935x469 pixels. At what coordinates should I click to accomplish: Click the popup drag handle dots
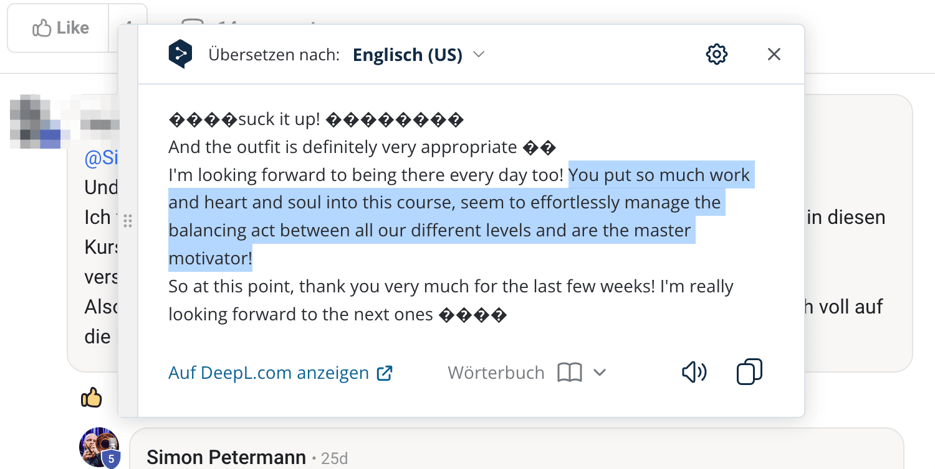click(x=128, y=220)
